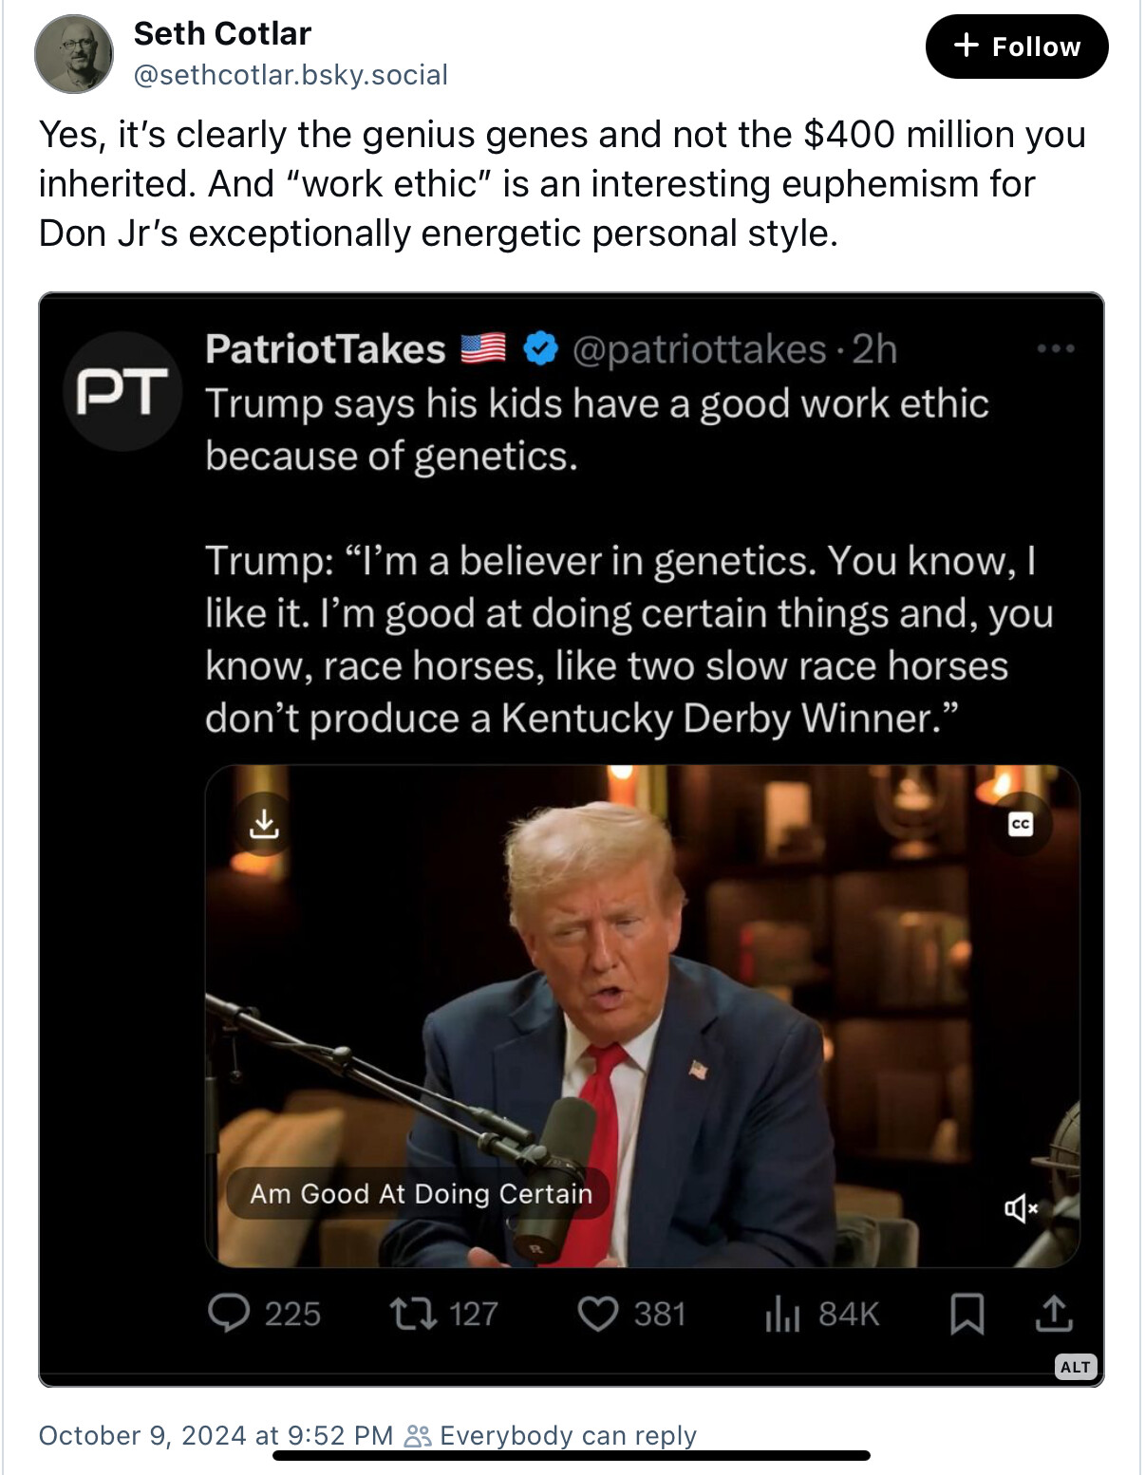Click Seth Cotlar's profile avatar

pos(73,54)
